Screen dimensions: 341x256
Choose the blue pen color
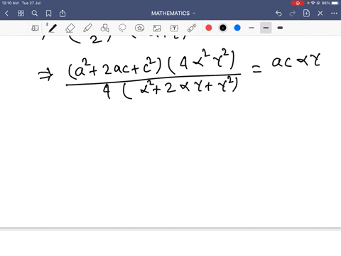(237, 28)
